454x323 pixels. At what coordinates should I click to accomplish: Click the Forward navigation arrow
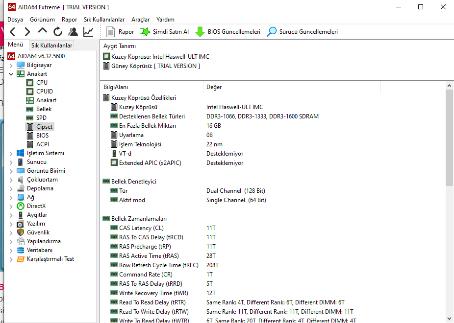tap(27, 32)
